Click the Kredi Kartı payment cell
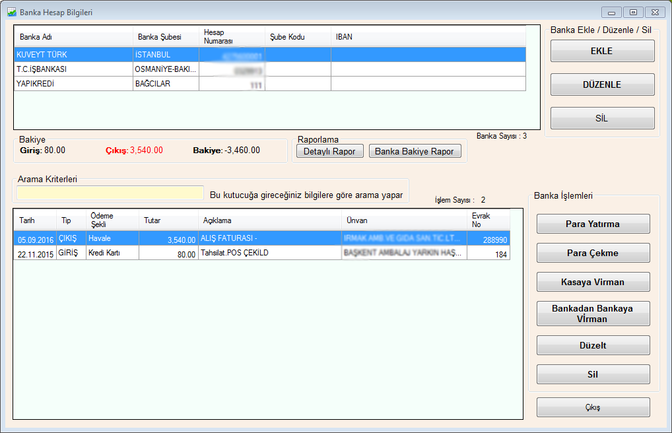 [x=113, y=253]
